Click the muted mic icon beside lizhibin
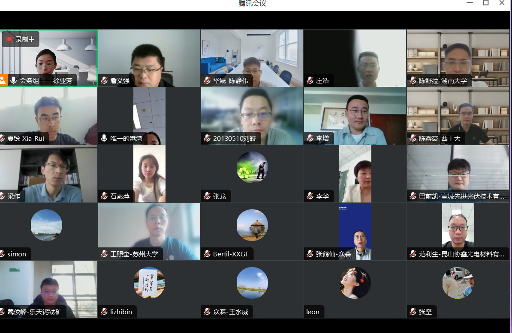The height and width of the screenshot is (333, 512). pyautogui.click(x=104, y=312)
